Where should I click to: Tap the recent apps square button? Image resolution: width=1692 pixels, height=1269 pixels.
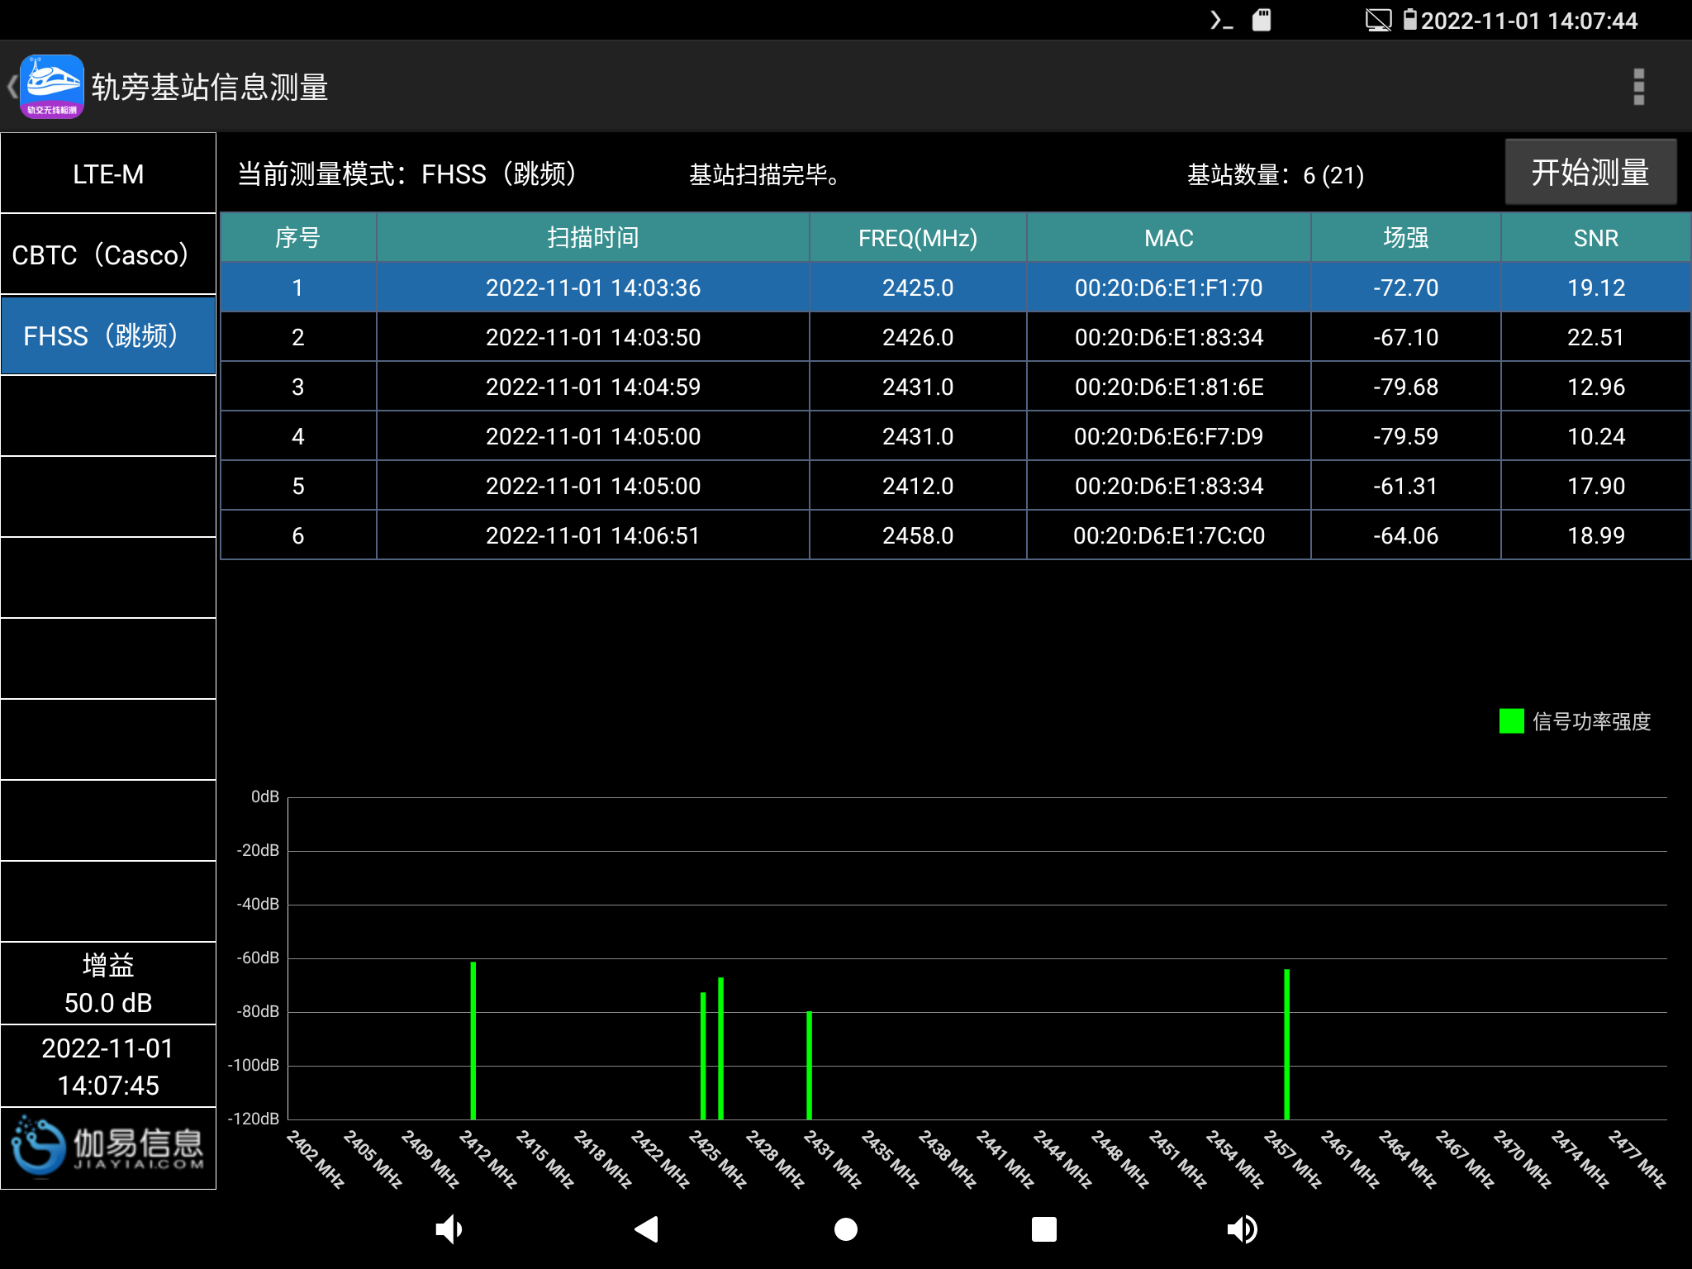(x=1044, y=1229)
